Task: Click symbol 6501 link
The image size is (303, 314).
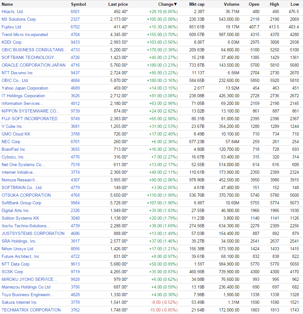Action: coord(75,11)
